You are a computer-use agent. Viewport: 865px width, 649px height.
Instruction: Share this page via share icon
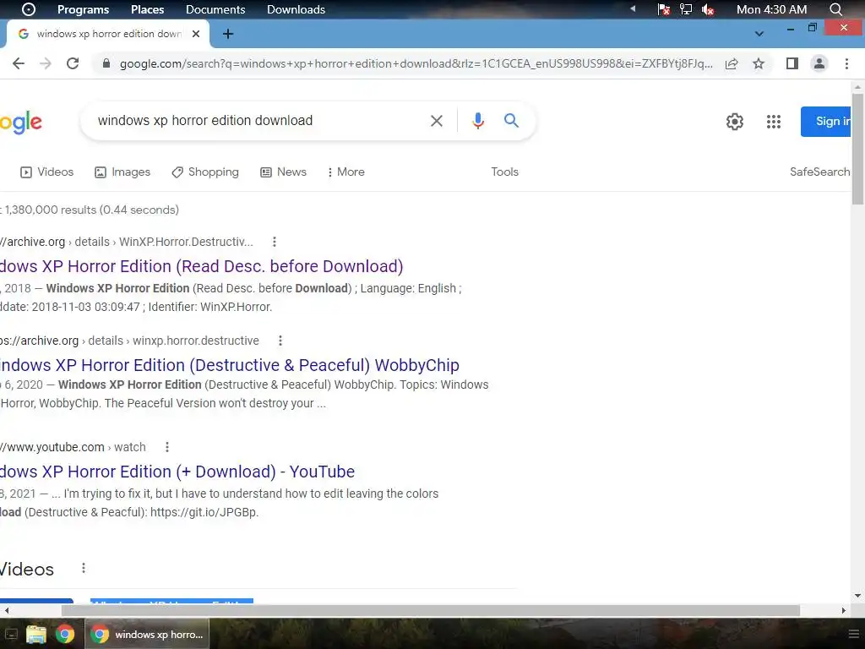[732, 63]
